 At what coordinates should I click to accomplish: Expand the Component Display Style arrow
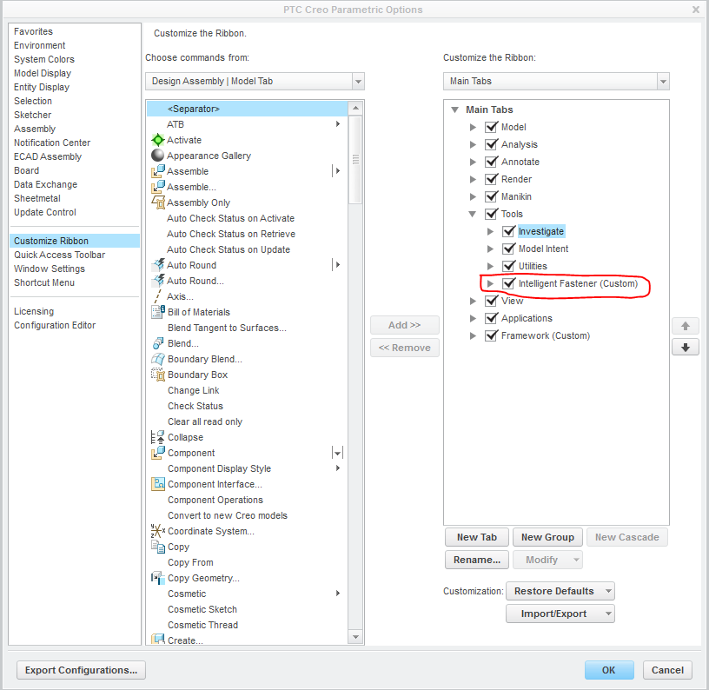click(x=338, y=468)
